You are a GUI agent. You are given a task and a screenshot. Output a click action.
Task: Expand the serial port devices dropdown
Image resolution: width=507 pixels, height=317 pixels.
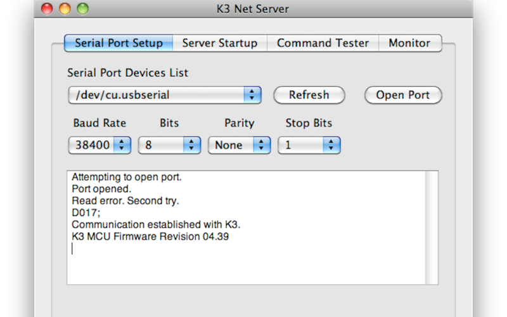(165, 95)
